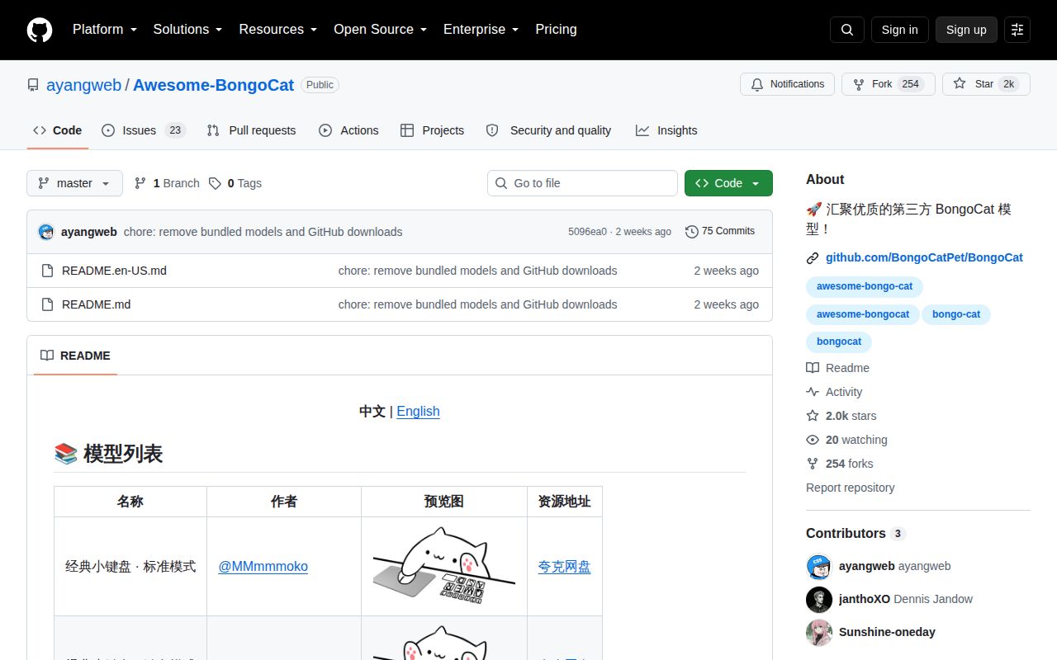Star the repository with Star button
The width and height of the screenshot is (1057, 660).
986,84
